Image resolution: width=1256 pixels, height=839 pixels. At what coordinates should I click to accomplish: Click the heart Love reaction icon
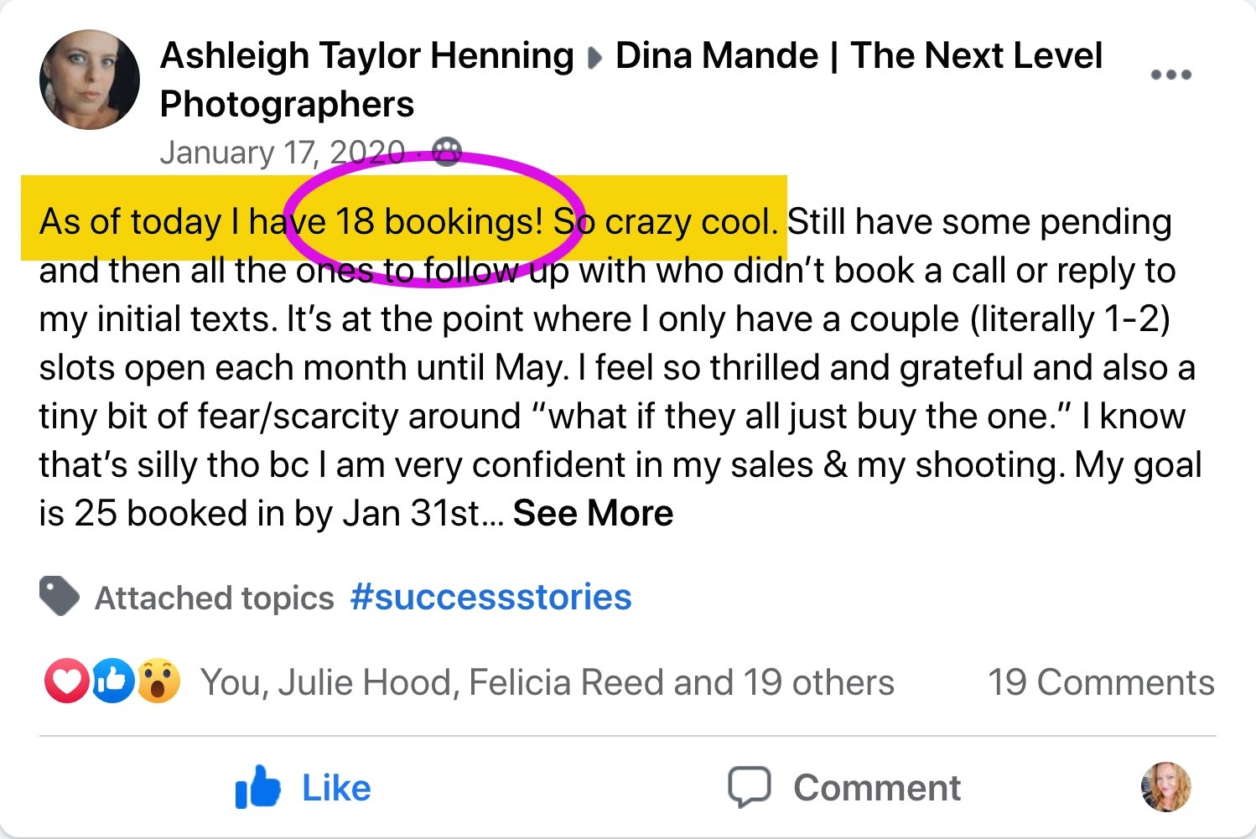click(x=66, y=681)
